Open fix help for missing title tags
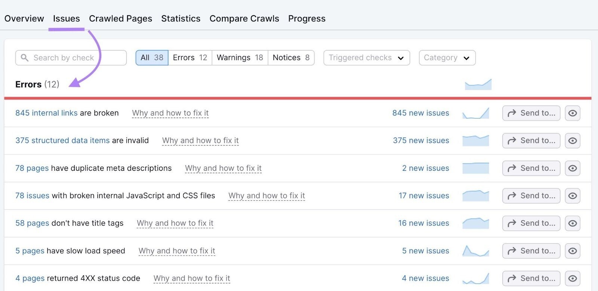 [x=175, y=223]
